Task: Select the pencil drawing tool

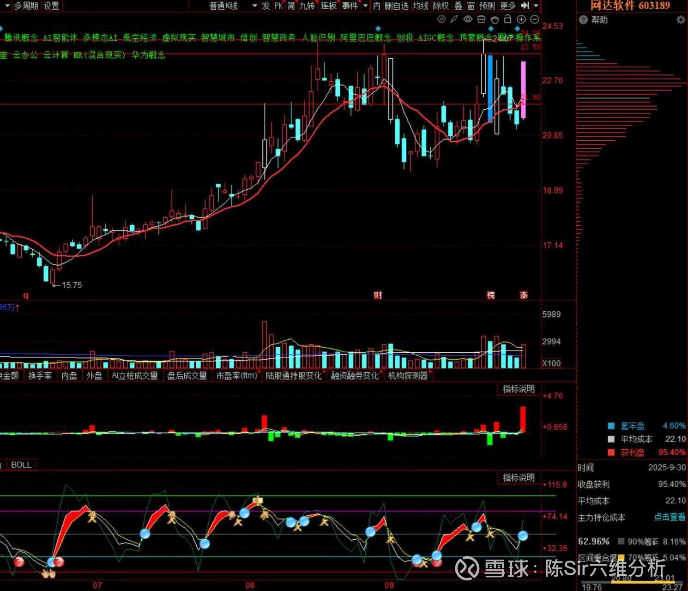Action: (x=454, y=19)
